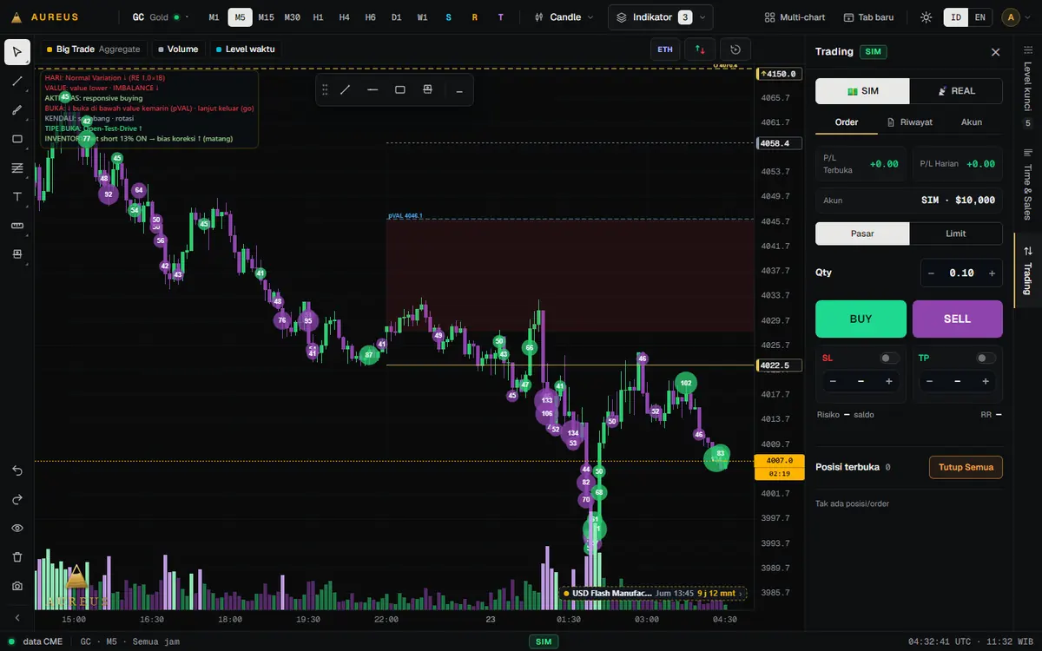The width and height of the screenshot is (1042, 651).
Task: Open Multi-chart layout
Action: point(795,17)
